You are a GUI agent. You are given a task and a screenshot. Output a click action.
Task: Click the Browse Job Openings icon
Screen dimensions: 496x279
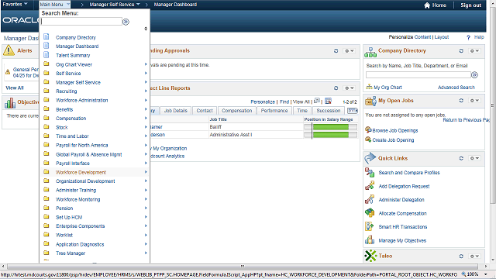[368, 130]
